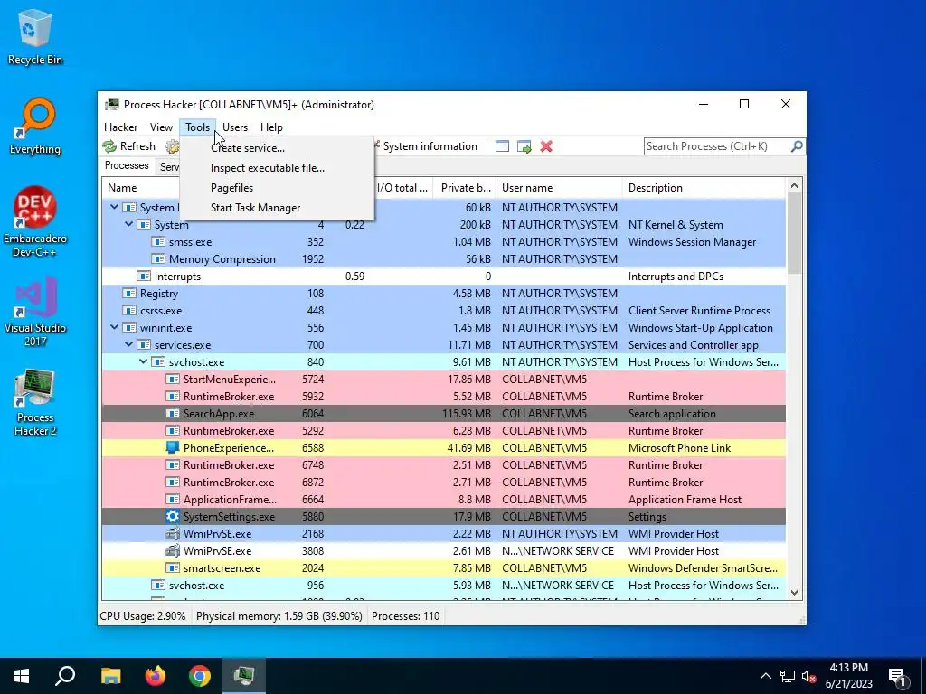
Task: Click the Interrupts process icon
Action: pos(144,277)
